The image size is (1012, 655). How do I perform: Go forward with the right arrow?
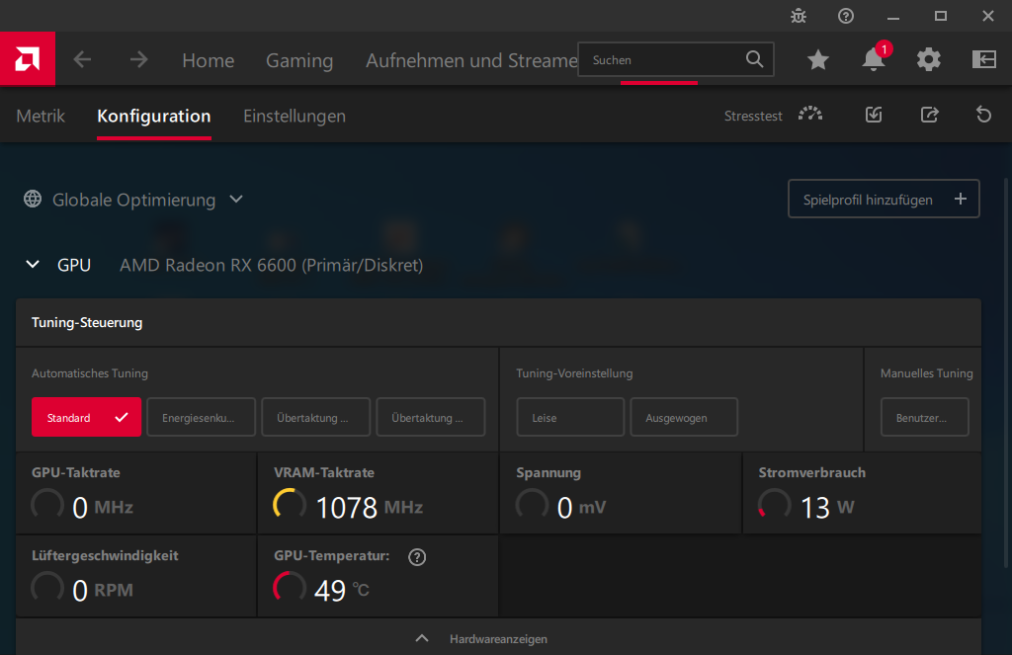(x=138, y=60)
